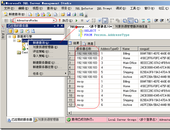
Task: Click the Open File folder icon
Action: coord(63,14)
